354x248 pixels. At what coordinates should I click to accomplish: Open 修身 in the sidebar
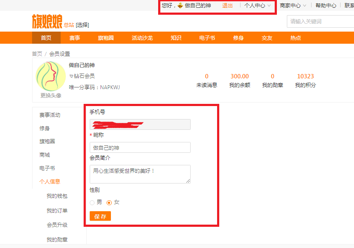click(45, 128)
